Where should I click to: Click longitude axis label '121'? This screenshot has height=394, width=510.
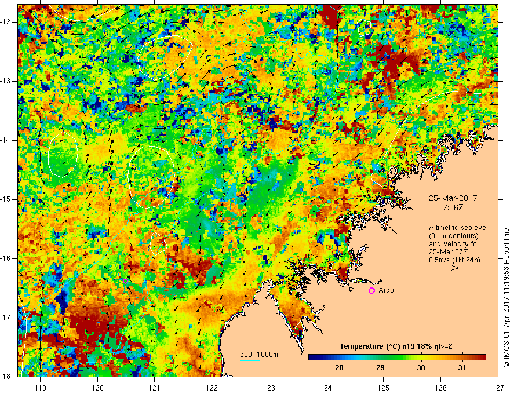click(x=155, y=388)
